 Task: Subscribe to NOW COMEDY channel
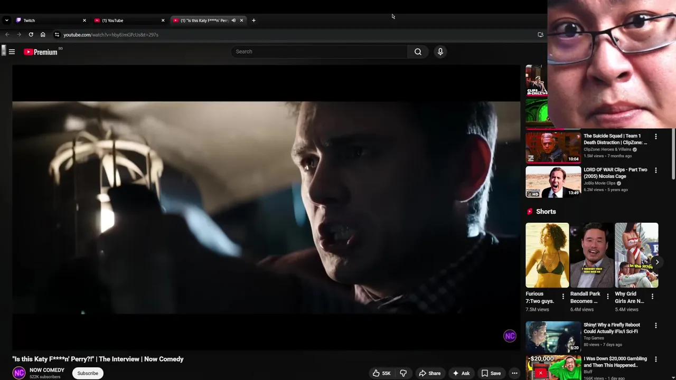[88, 373]
